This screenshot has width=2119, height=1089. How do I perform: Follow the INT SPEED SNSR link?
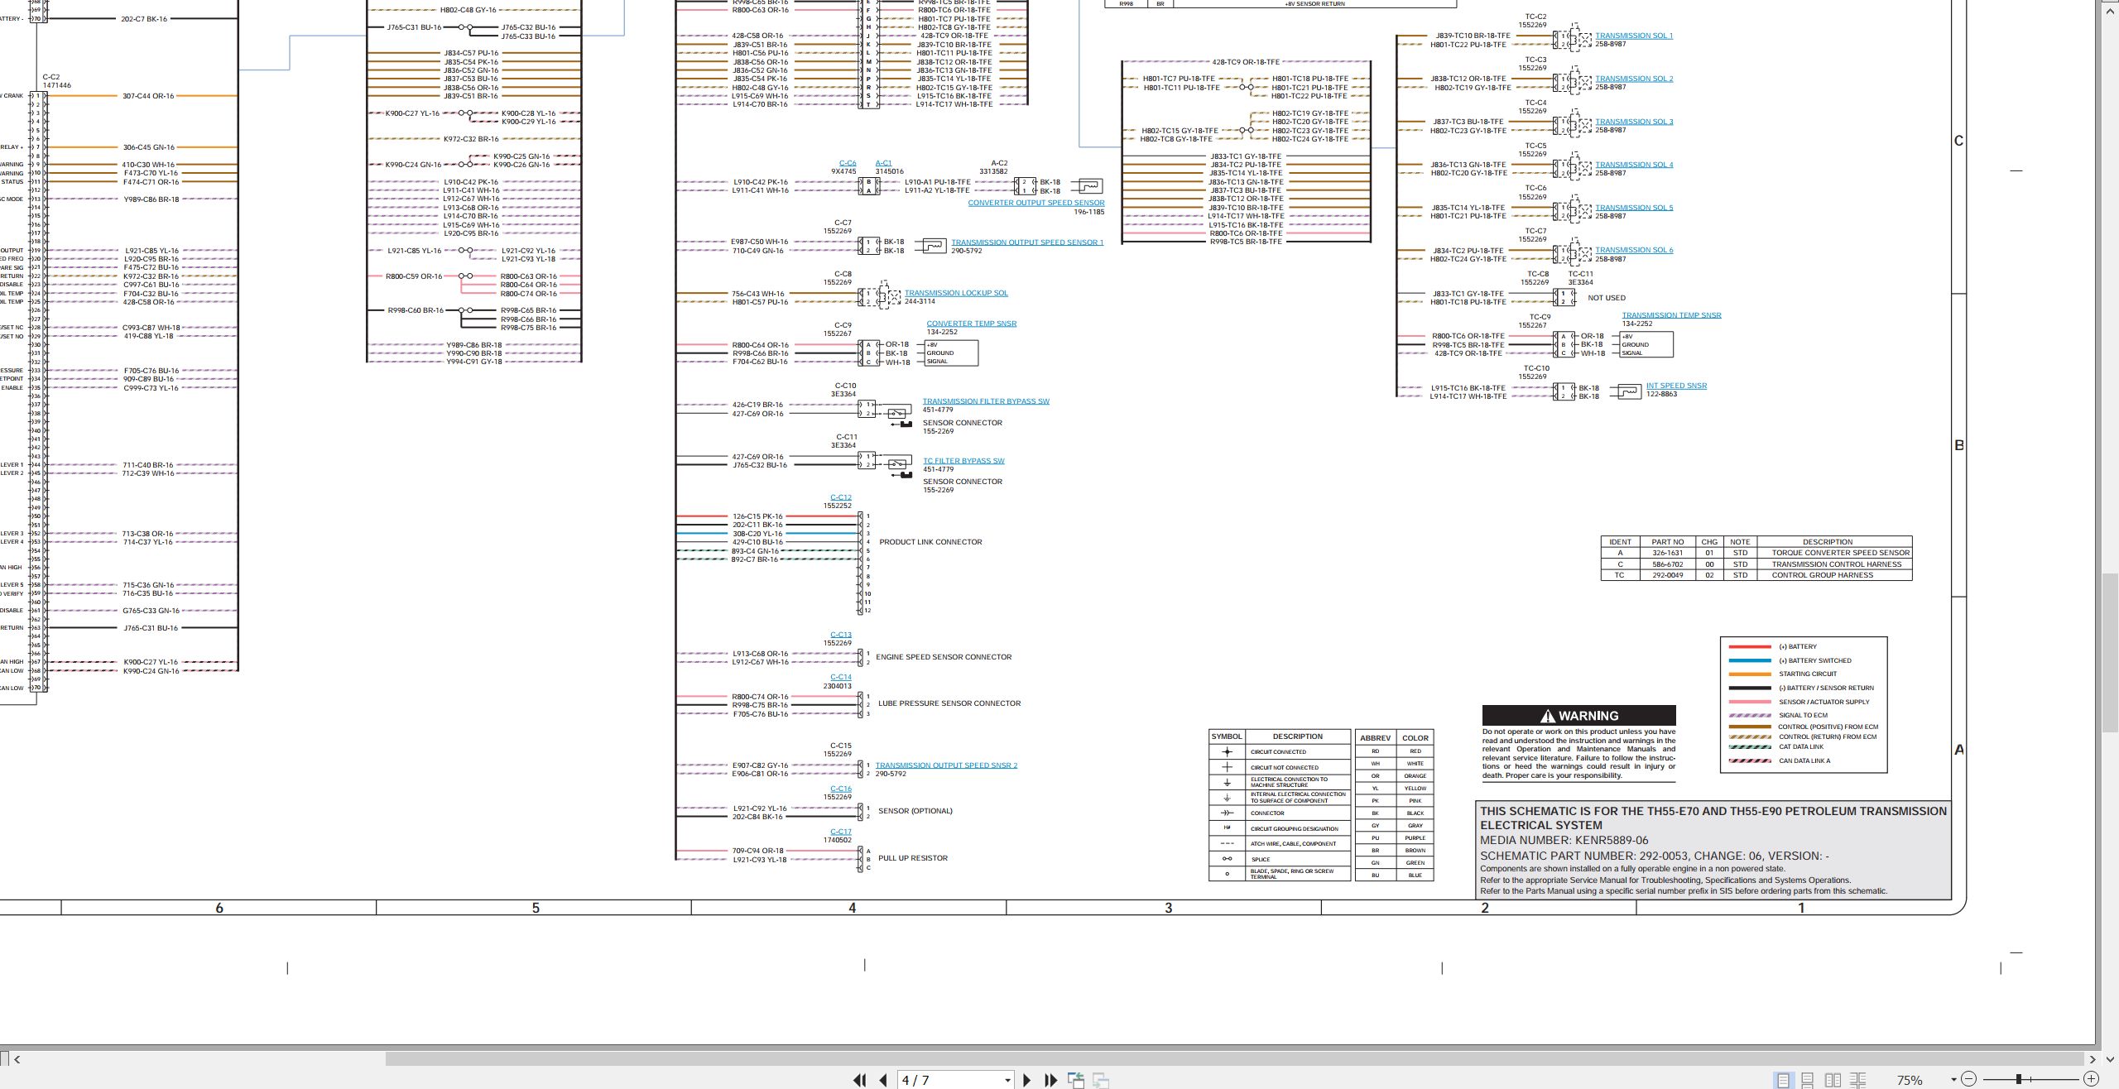click(1676, 386)
